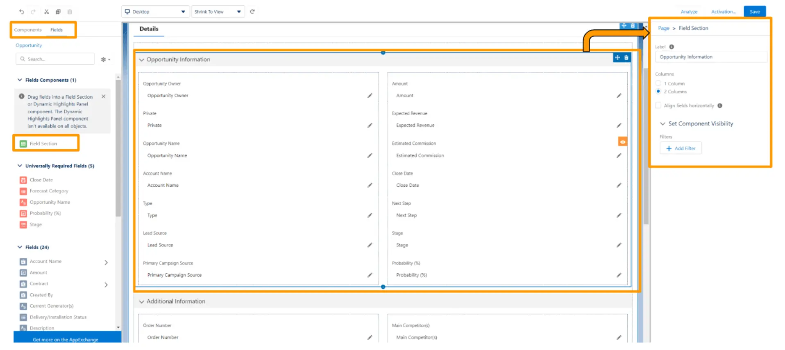Click the Paste clipboard icon
Screen dimensions: 785x350
coord(70,12)
